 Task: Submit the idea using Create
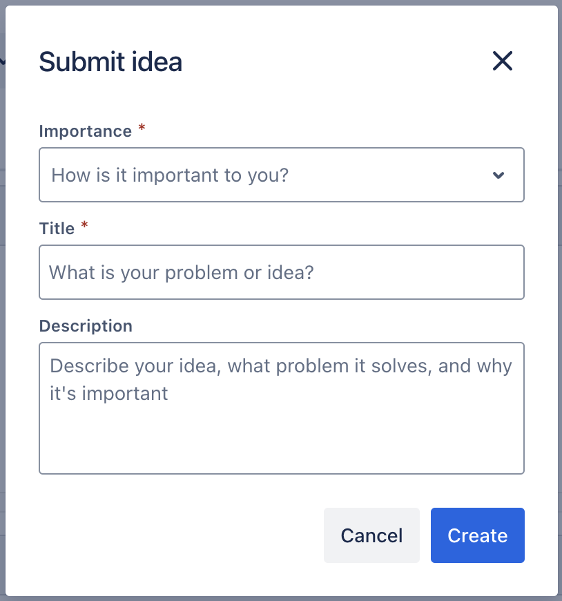(x=477, y=535)
